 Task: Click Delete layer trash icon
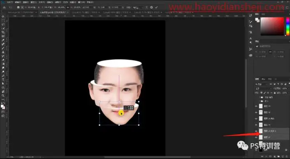[286, 157]
